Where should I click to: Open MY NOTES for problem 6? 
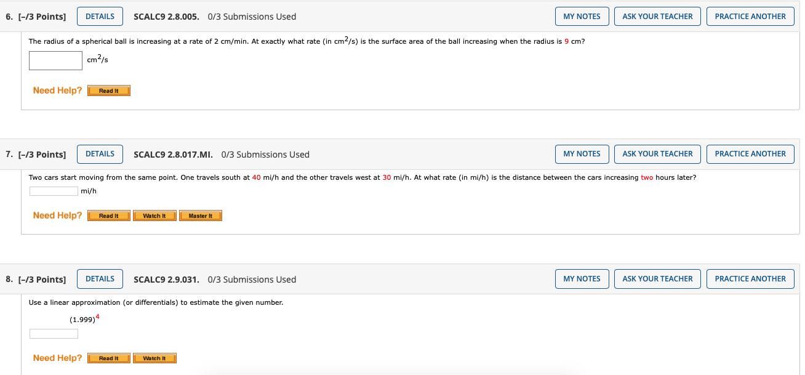coord(582,17)
